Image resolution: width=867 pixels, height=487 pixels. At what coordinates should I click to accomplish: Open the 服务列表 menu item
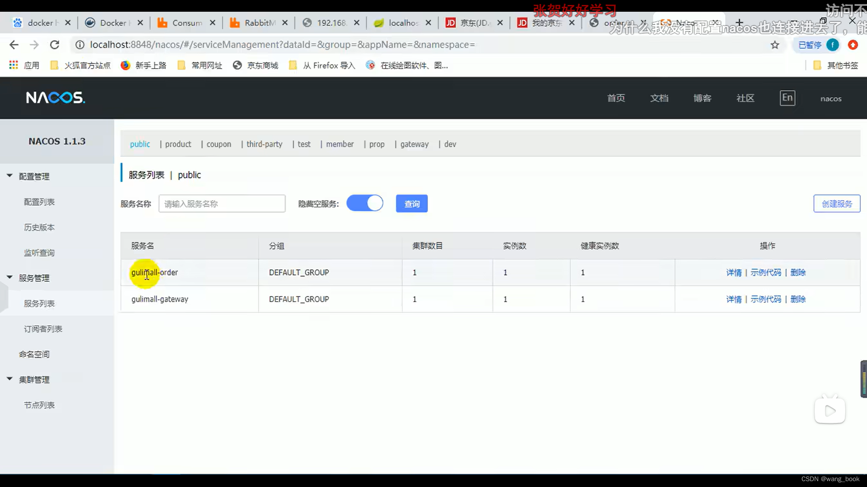point(39,303)
